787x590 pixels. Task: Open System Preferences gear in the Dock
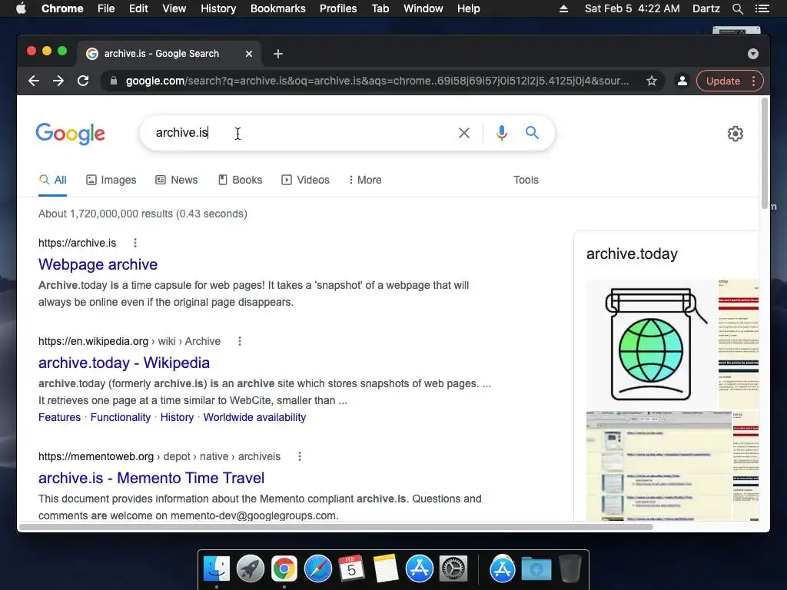click(x=453, y=569)
